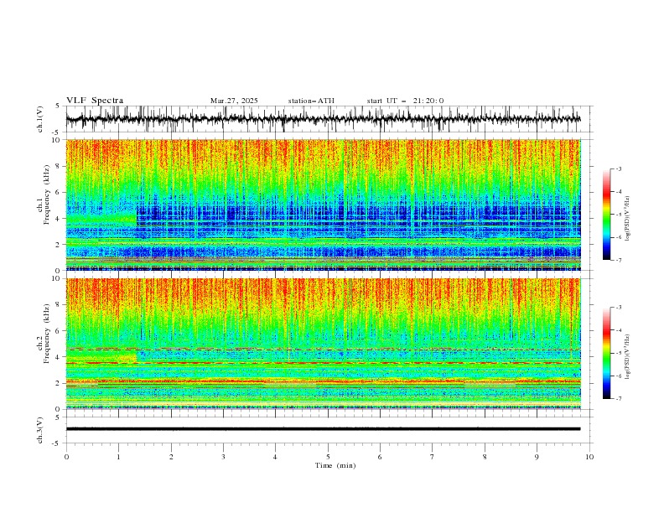Click the "VLF Spectra" title text
The image size is (664, 513).
(95, 101)
